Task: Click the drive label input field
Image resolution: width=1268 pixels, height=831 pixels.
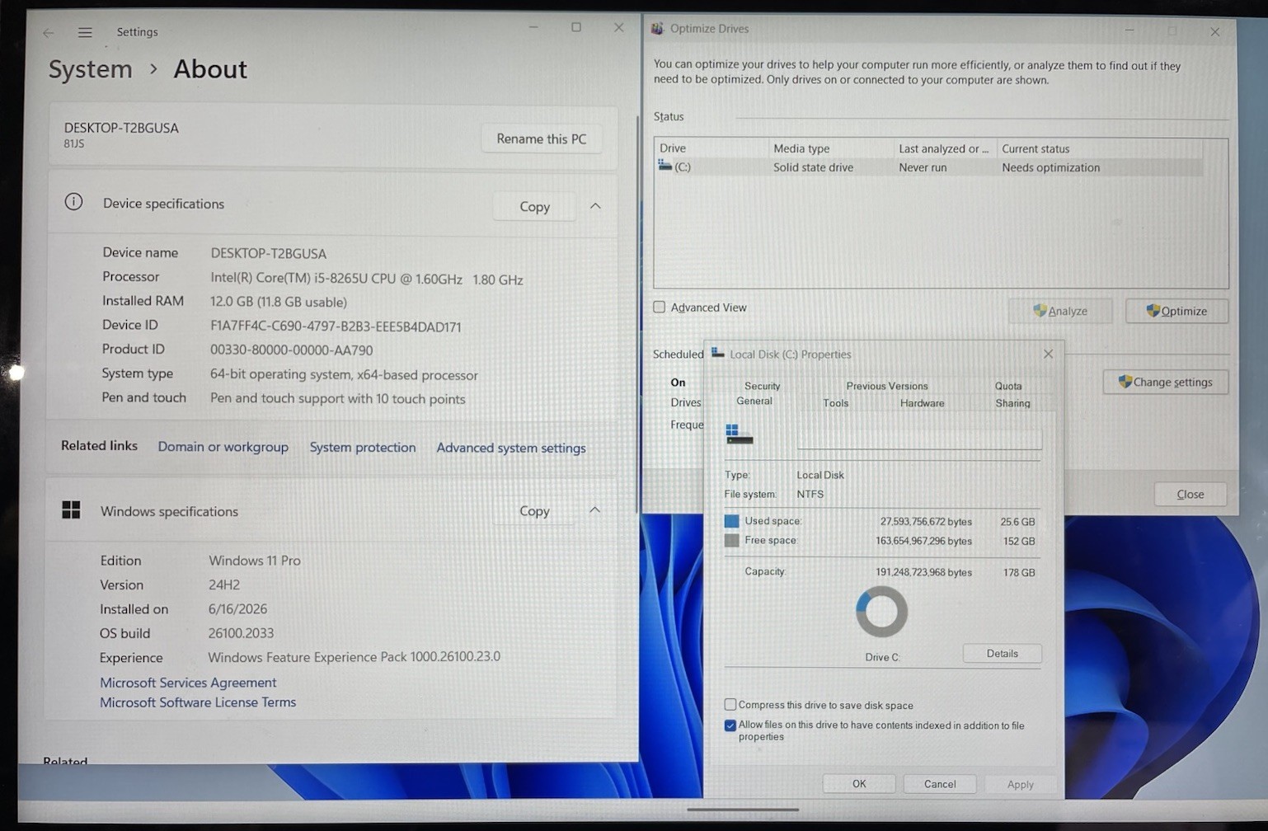Action: coord(919,439)
